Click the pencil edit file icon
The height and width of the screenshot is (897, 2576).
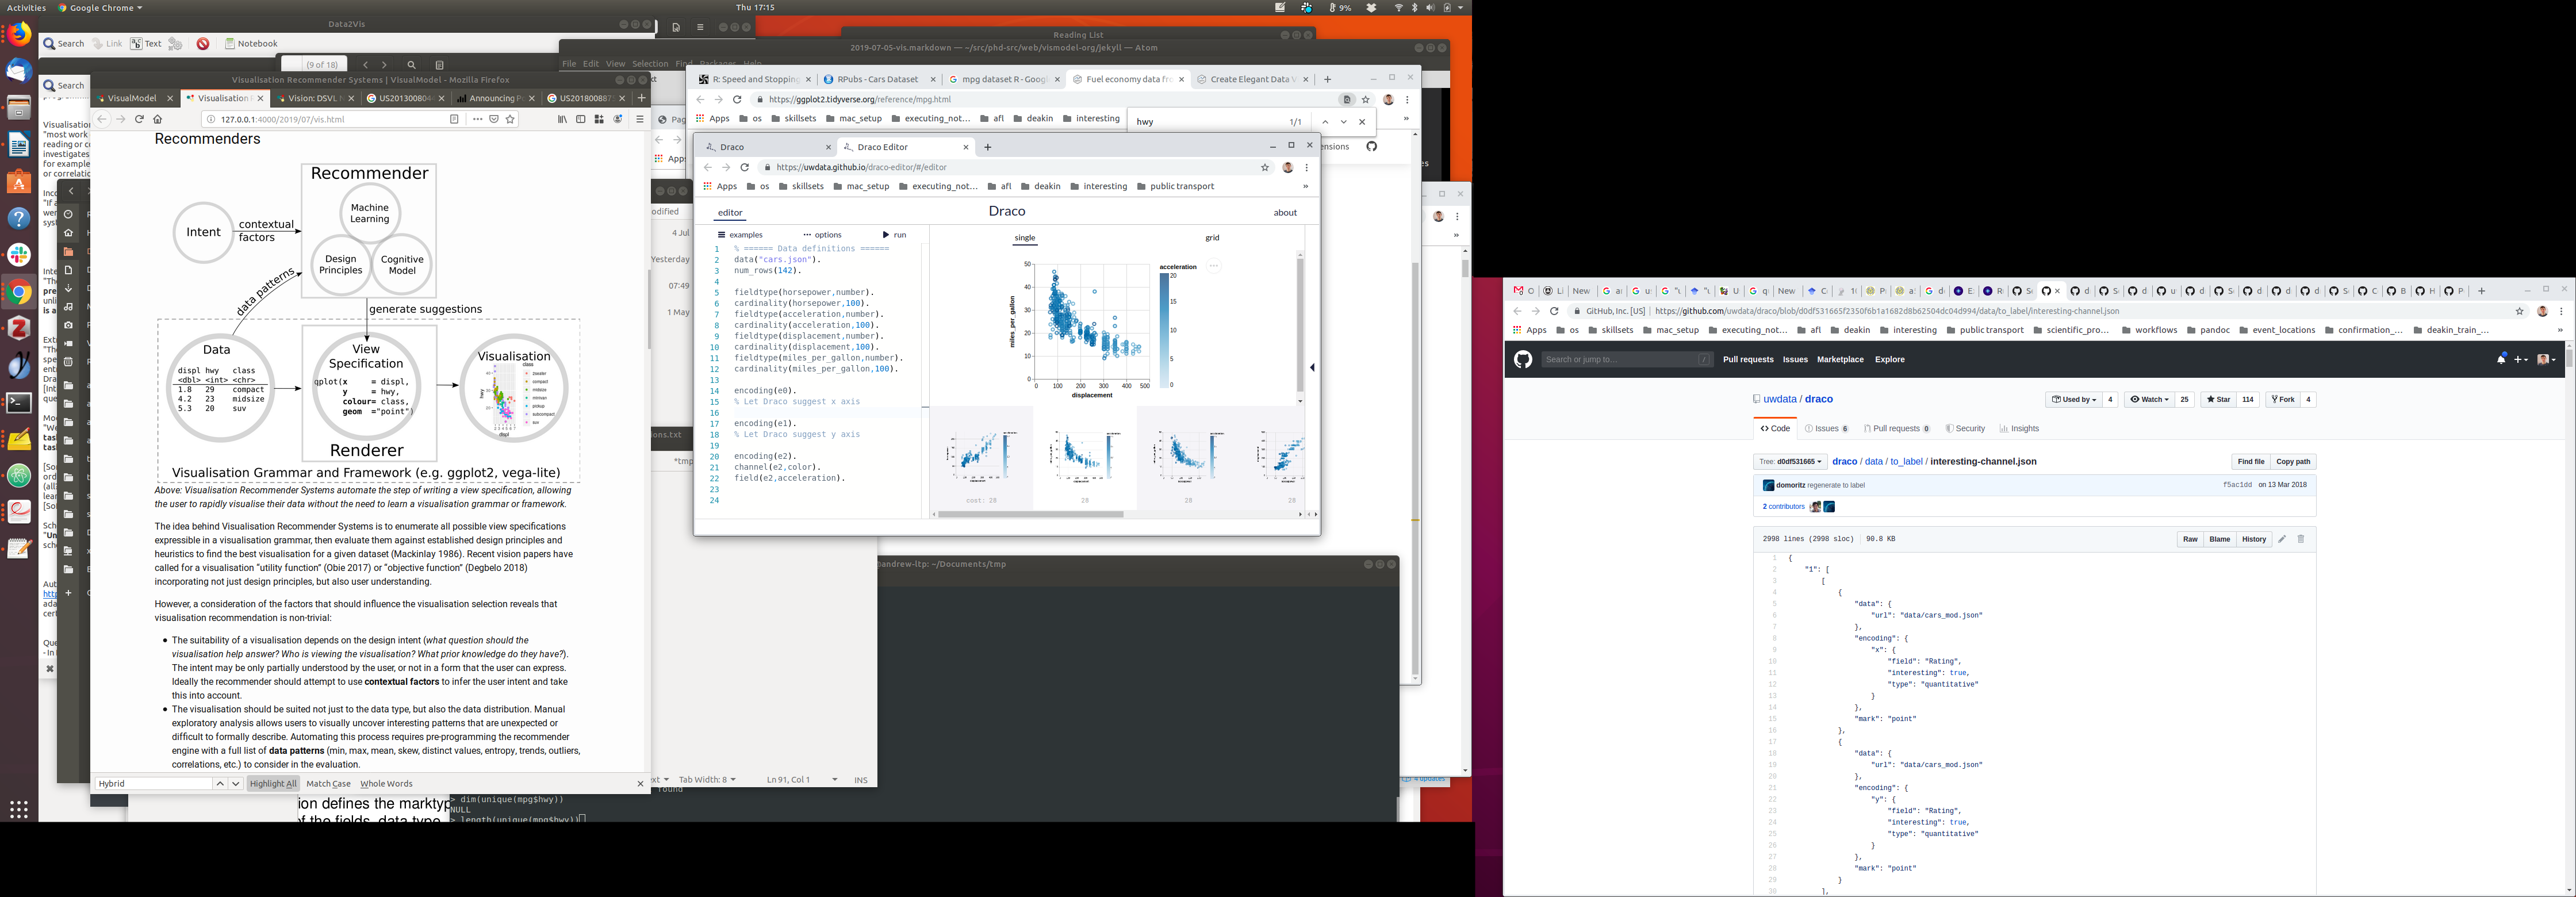pyautogui.click(x=2282, y=539)
